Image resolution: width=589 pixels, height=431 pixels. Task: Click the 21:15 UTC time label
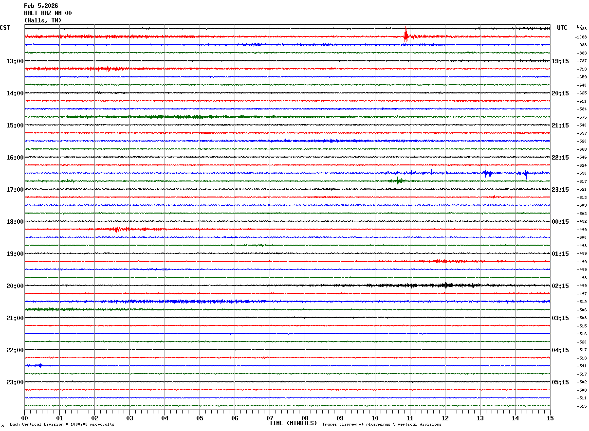(x=560, y=126)
